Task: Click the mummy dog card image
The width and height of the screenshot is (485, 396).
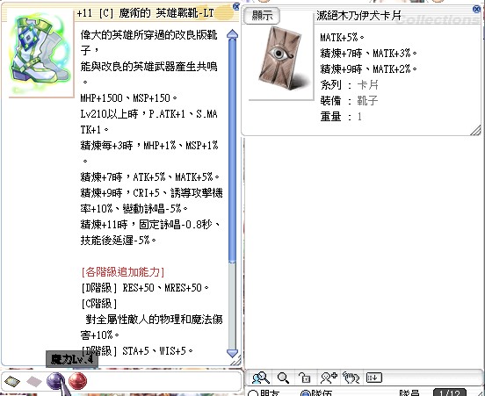Action: (x=282, y=59)
